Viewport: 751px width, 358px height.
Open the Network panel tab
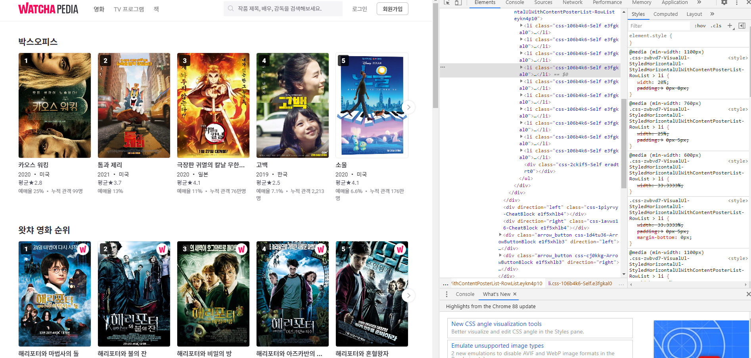coord(573,2)
